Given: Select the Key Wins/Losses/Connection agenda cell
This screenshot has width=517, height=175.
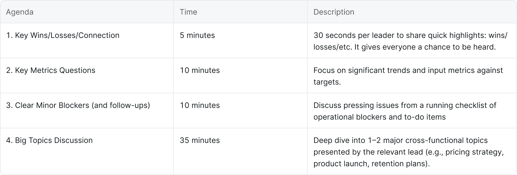Looking at the screenshot, I should [x=63, y=35].
